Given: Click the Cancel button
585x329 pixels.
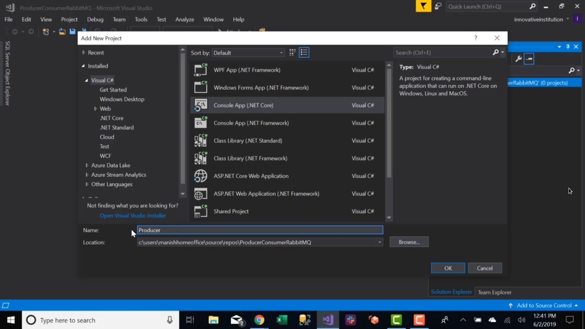Looking at the screenshot, I should coord(485,268).
